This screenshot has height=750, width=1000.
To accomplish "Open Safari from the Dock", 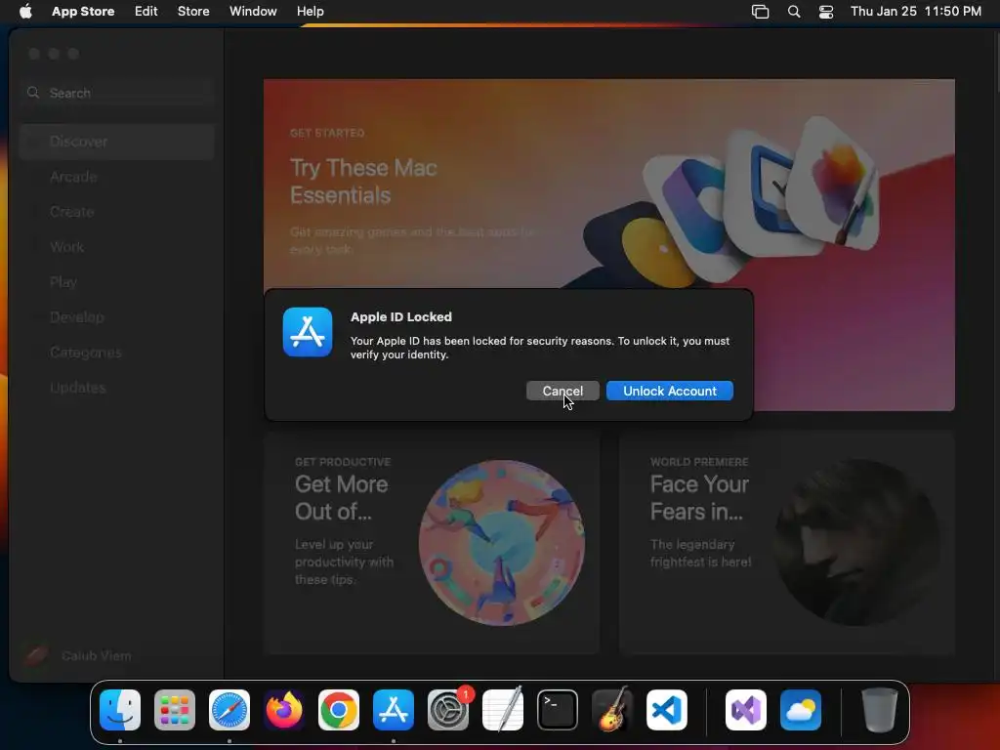I will pos(229,710).
